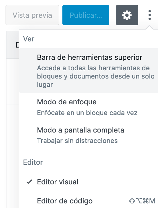Close the three-dot more options menu

(x=149, y=15)
